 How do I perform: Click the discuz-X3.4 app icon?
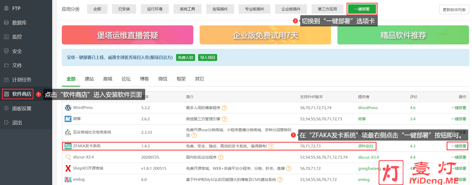[x=68, y=157]
